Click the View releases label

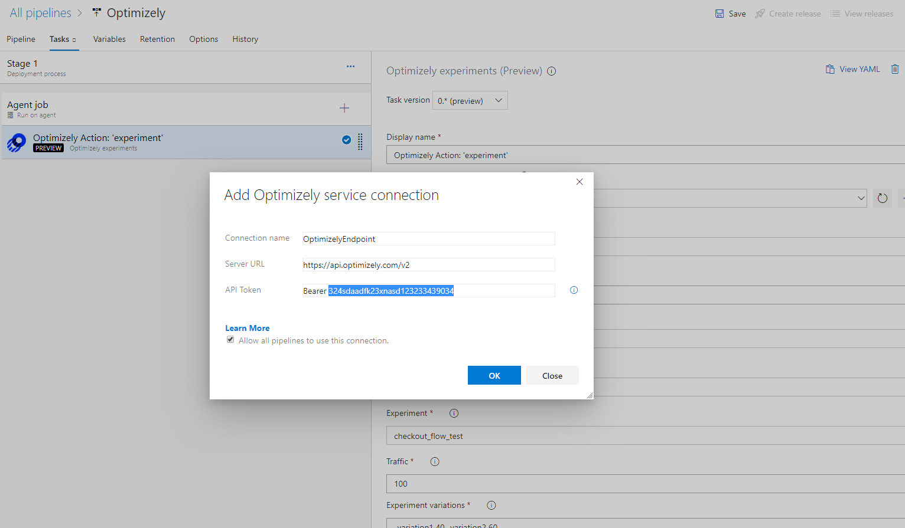pos(869,14)
